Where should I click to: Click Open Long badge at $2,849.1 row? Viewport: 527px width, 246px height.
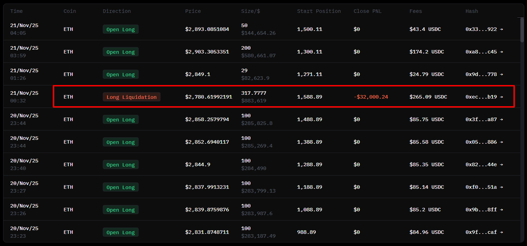click(121, 75)
